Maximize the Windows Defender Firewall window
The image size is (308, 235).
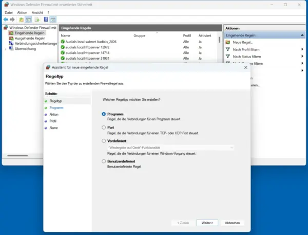pos(285,5)
